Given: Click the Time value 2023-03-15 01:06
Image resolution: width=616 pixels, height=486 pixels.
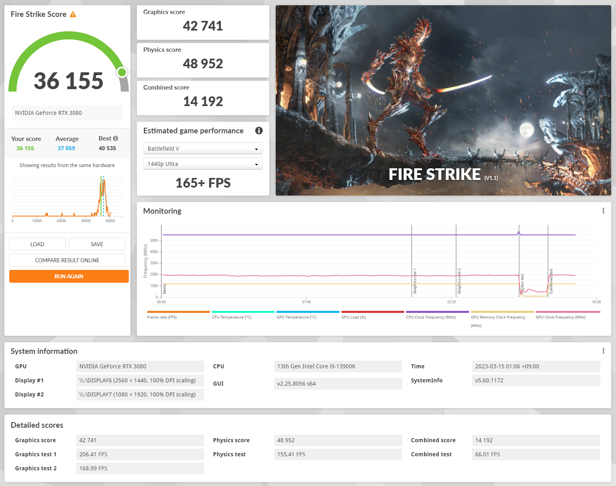Looking at the screenshot, I should 536,366.
